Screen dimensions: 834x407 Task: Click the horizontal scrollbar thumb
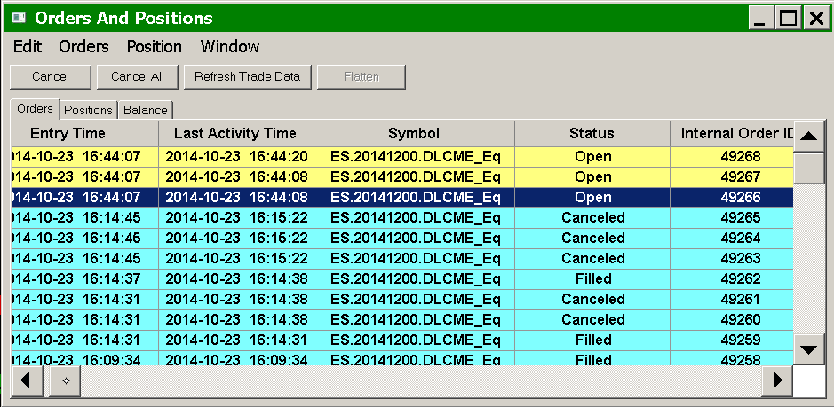point(65,381)
